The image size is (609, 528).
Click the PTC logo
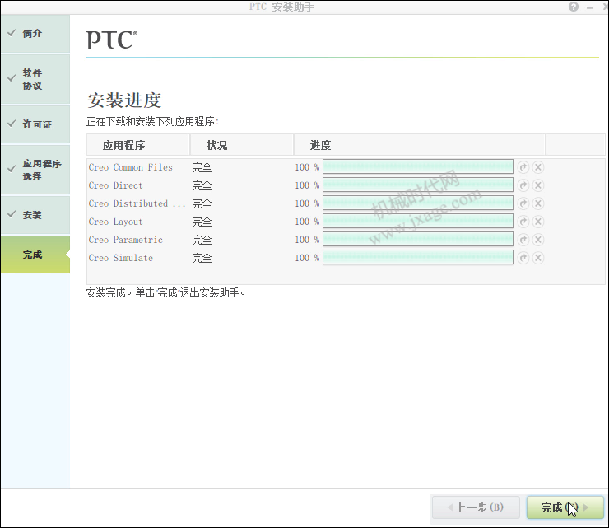coord(112,40)
